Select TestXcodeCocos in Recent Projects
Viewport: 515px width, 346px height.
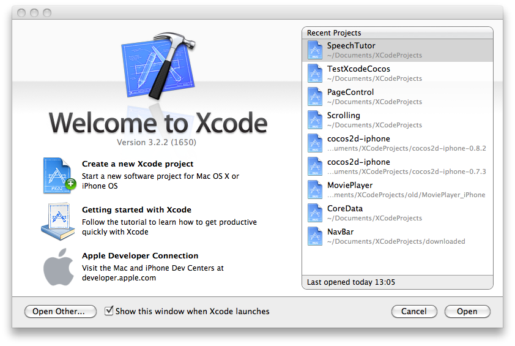pyautogui.click(x=398, y=73)
